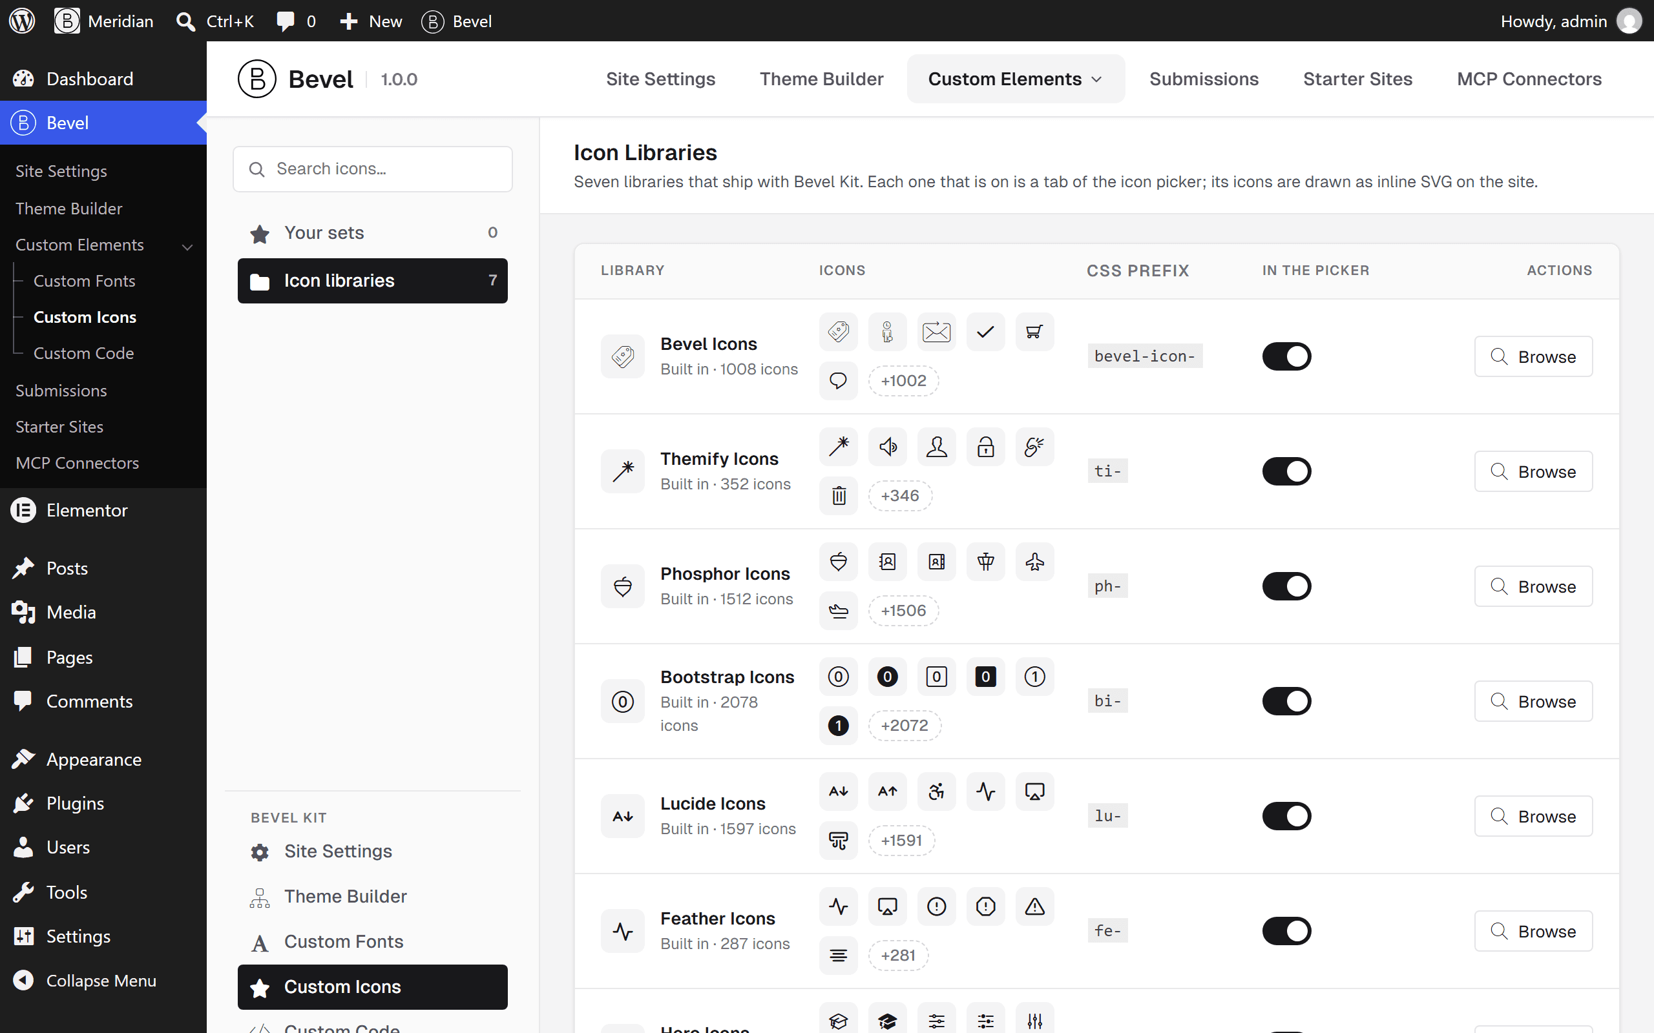The height and width of the screenshot is (1033, 1654).
Task: Click the checkmark icon in Bevel Icons row
Action: tap(985, 332)
